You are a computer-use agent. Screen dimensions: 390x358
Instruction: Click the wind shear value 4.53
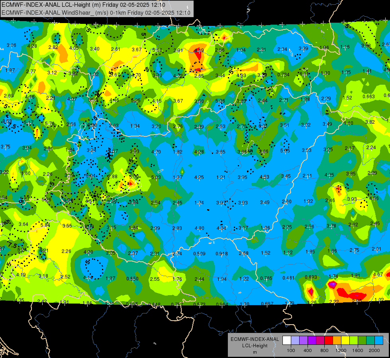tap(264, 177)
